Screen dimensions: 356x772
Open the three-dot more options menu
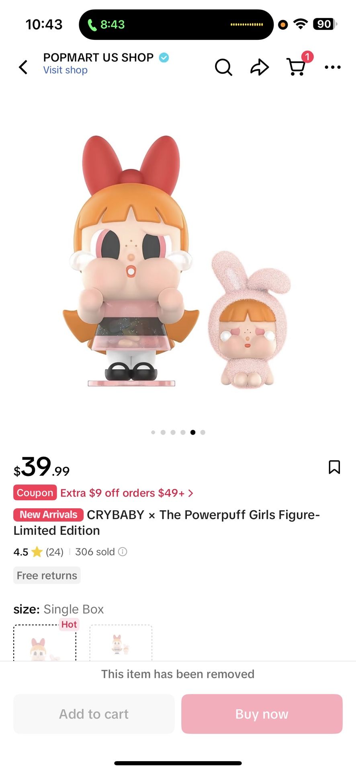tap(333, 67)
